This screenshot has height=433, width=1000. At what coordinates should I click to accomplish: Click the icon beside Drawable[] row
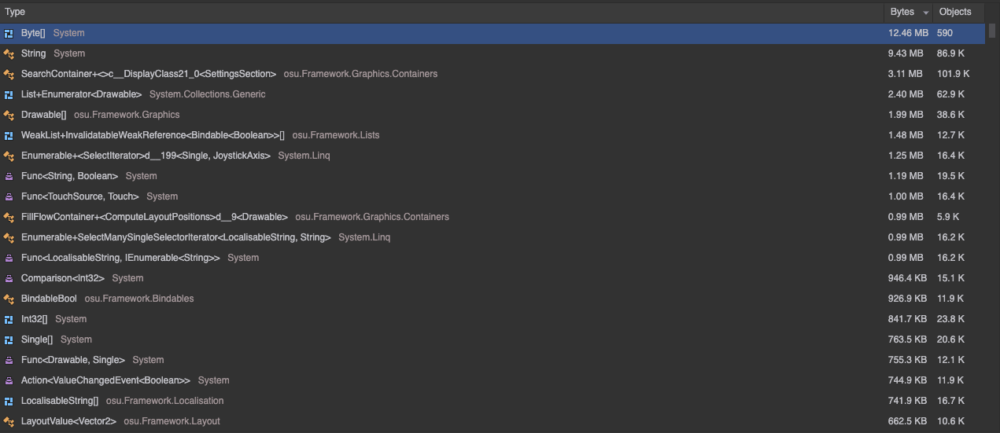click(x=9, y=115)
